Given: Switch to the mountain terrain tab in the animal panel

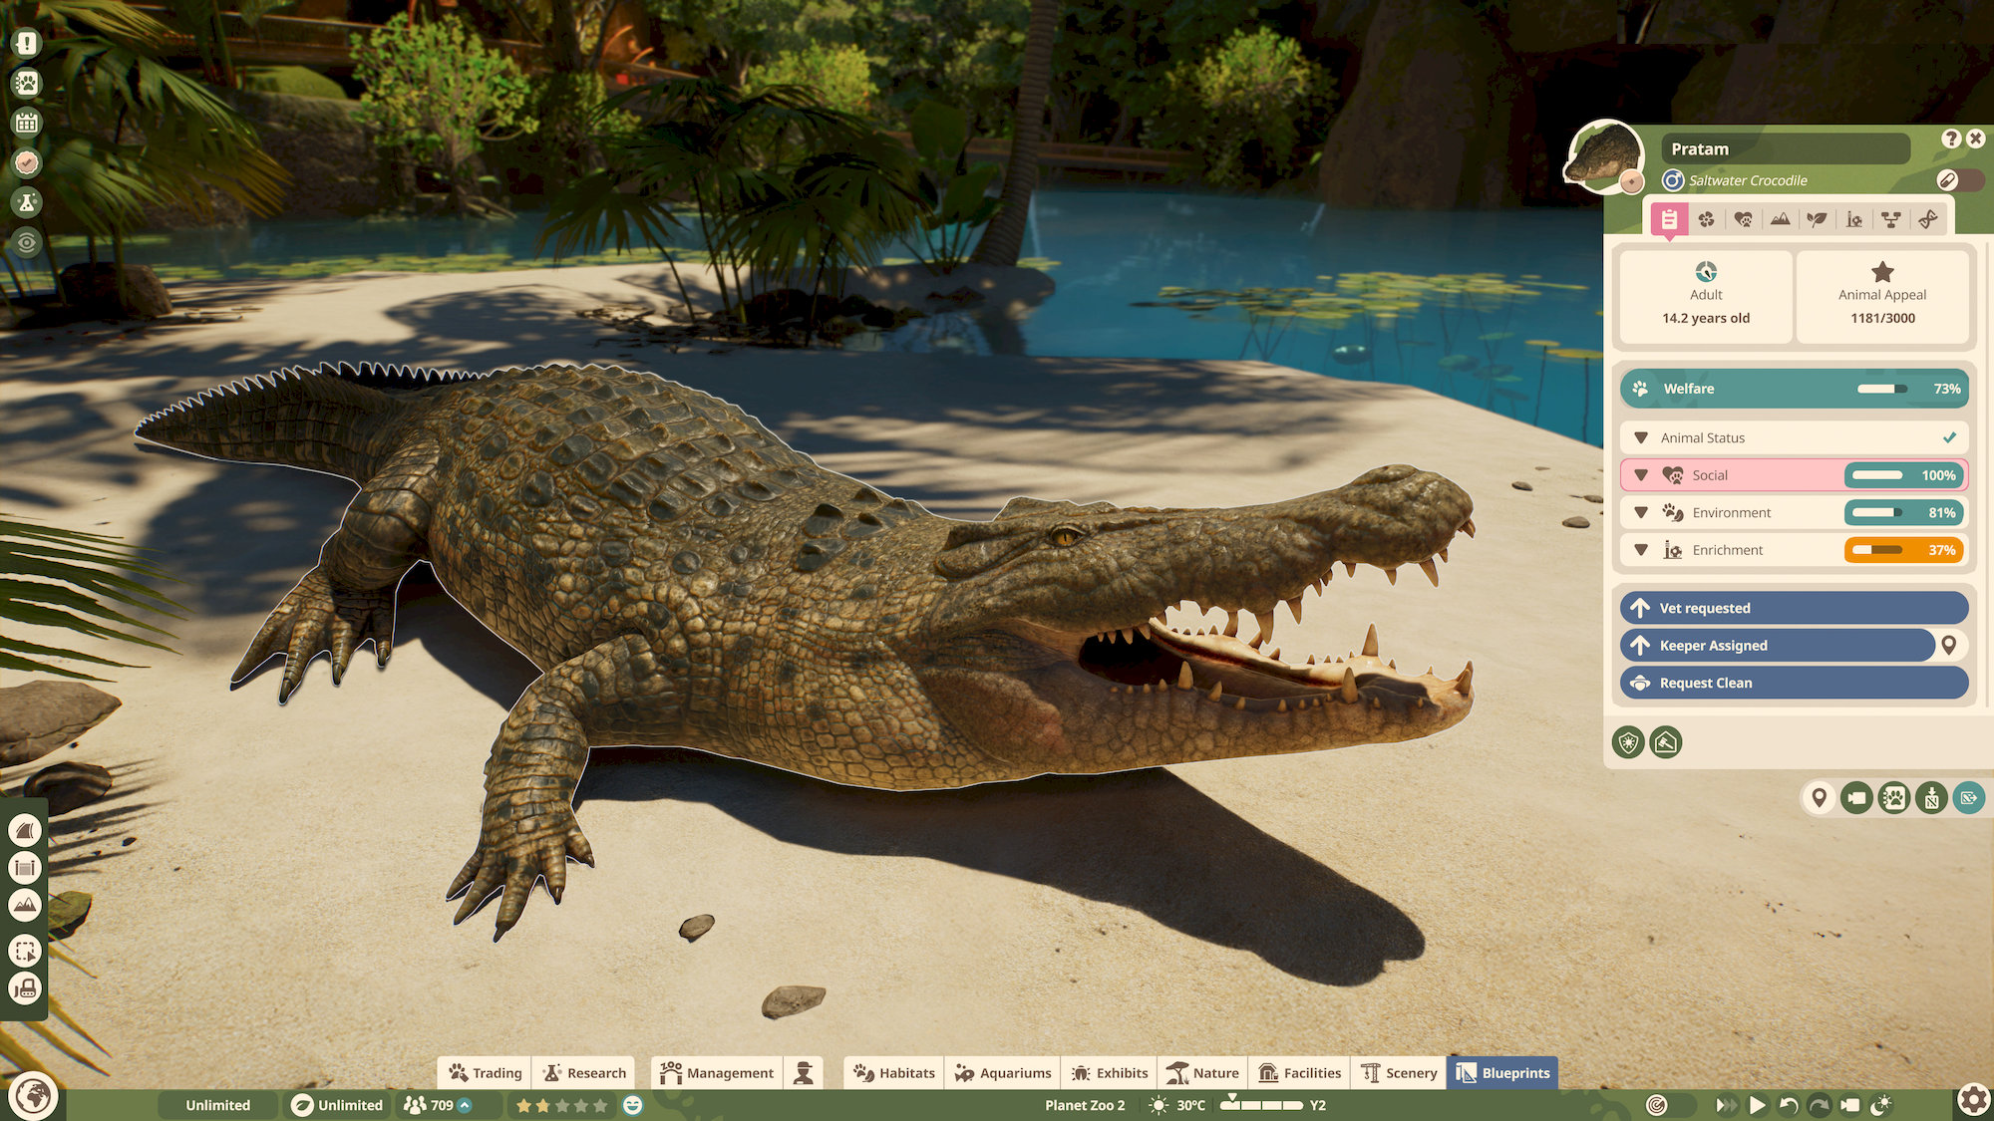Looking at the screenshot, I should pyautogui.click(x=1780, y=219).
